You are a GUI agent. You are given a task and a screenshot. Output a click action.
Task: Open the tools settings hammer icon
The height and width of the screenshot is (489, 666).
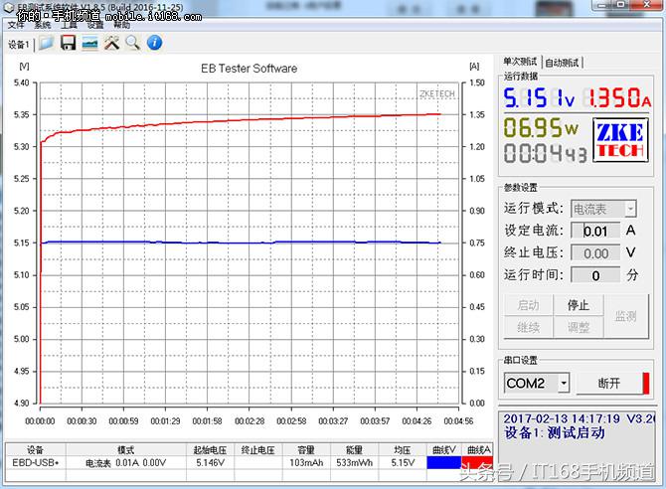click(111, 43)
